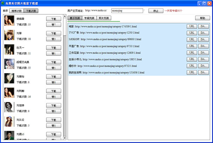Click 下载 for the user with 16 downloads

click(53, 91)
